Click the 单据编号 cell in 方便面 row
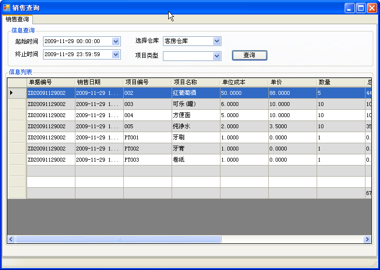The height and width of the screenshot is (270, 380). point(51,115)
